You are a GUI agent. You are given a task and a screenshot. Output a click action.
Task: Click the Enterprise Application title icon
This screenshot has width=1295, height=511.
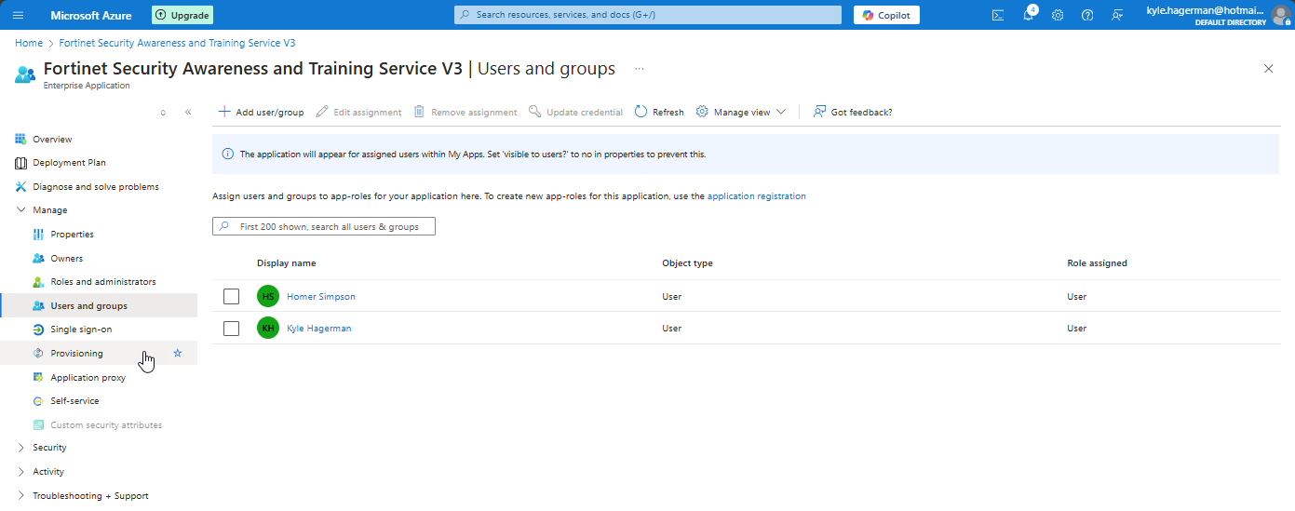[25, 74]
